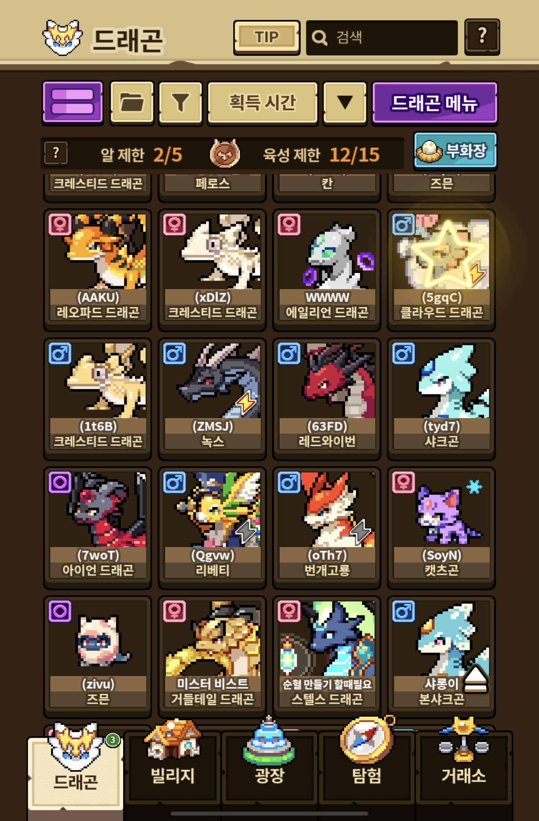Select the 캣츠곤 (SoyN) card

coord(441,528)
